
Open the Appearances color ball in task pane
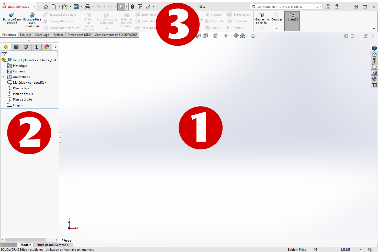coord(374,79)
